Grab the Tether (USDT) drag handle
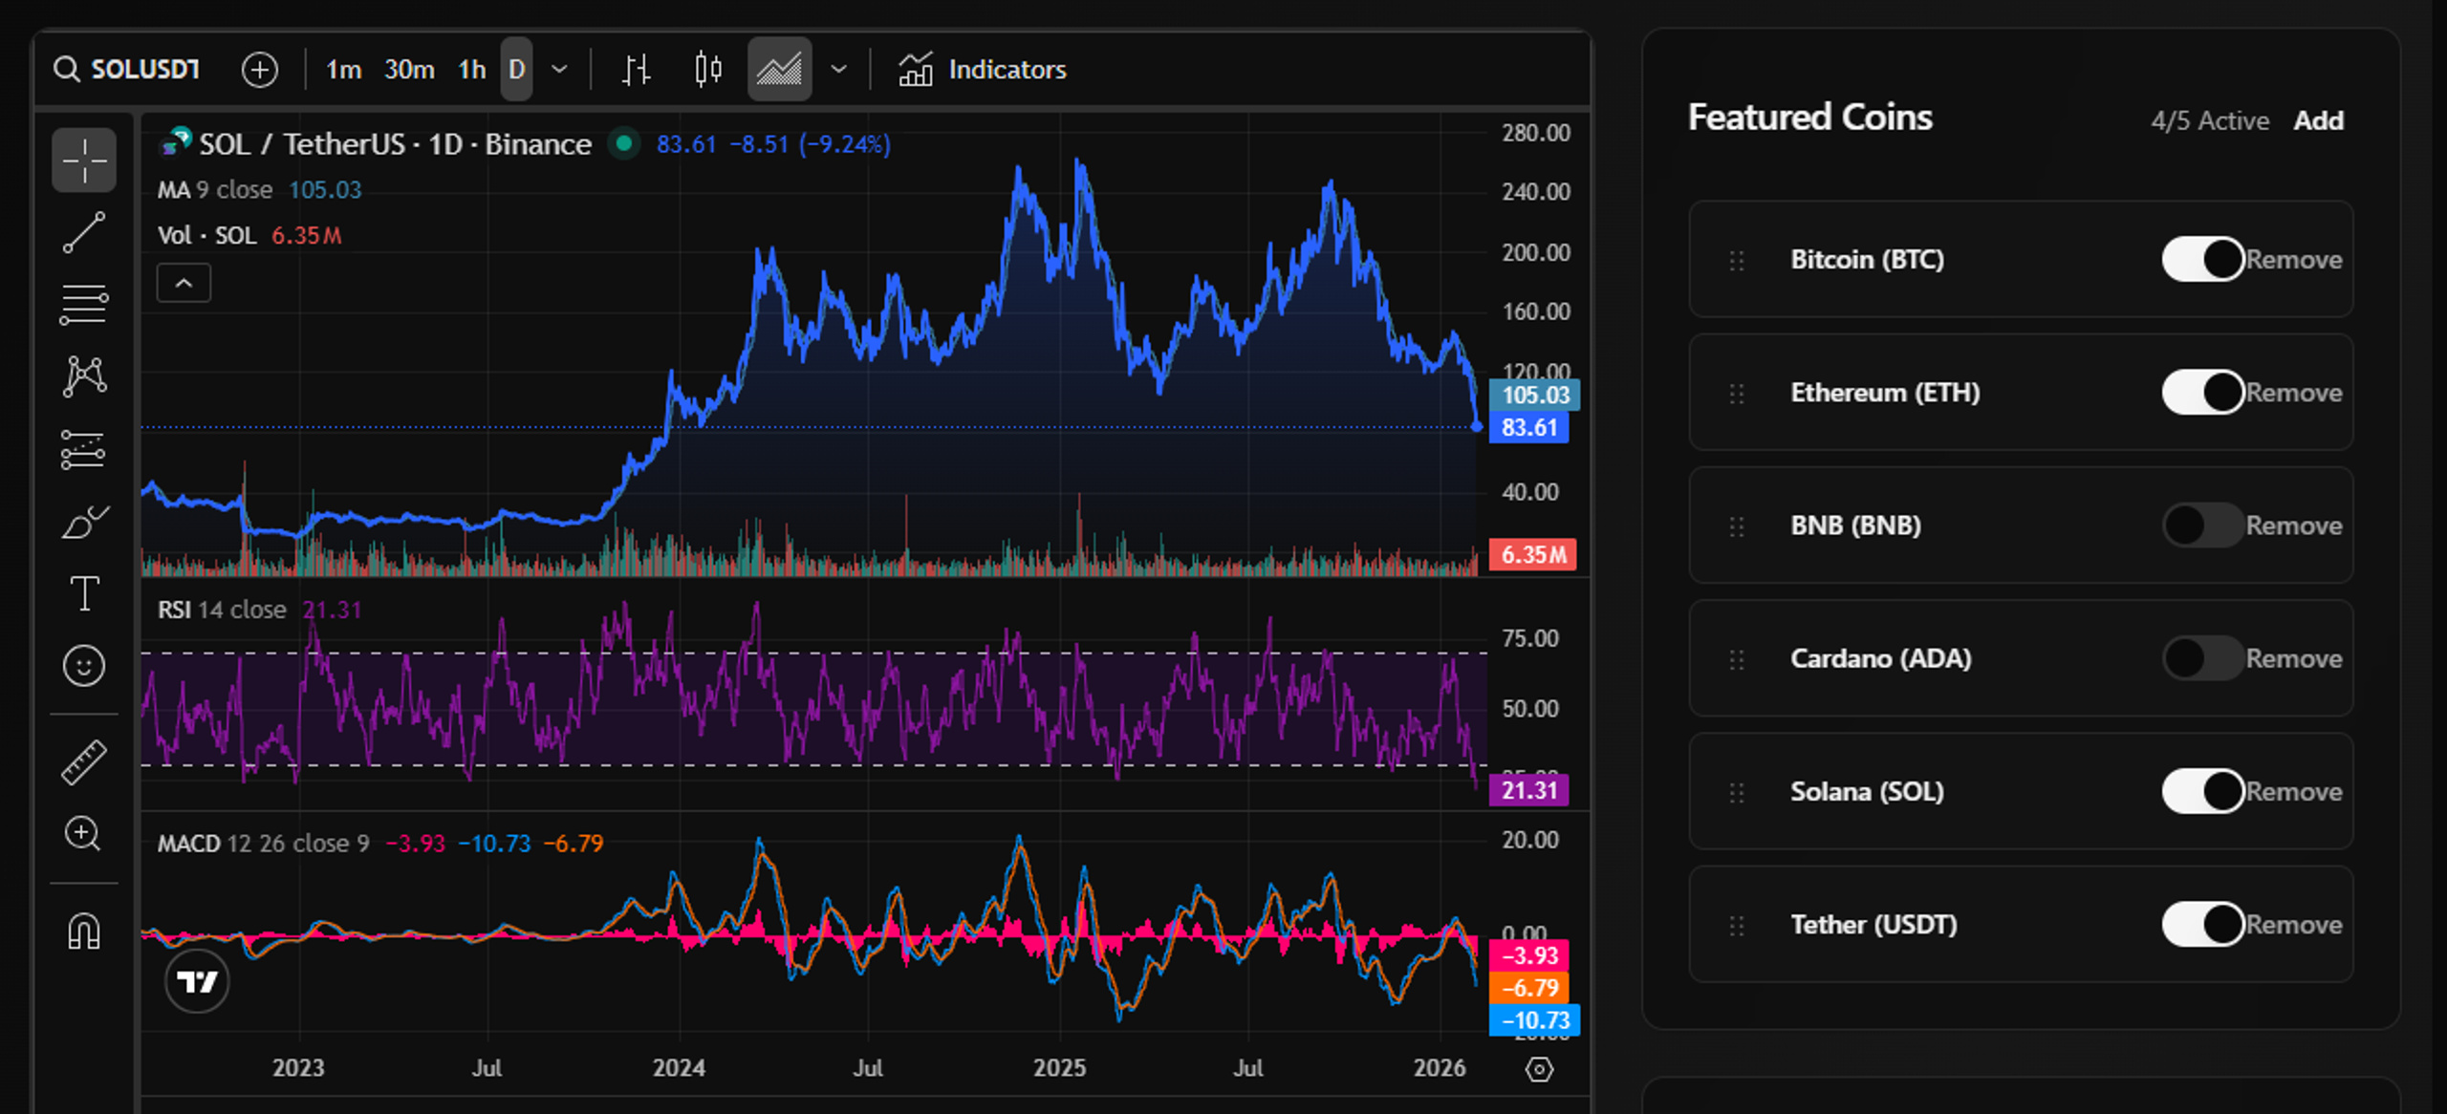The height and width of the screenshot is (1114, 2447). click(x=1737, y=925)
